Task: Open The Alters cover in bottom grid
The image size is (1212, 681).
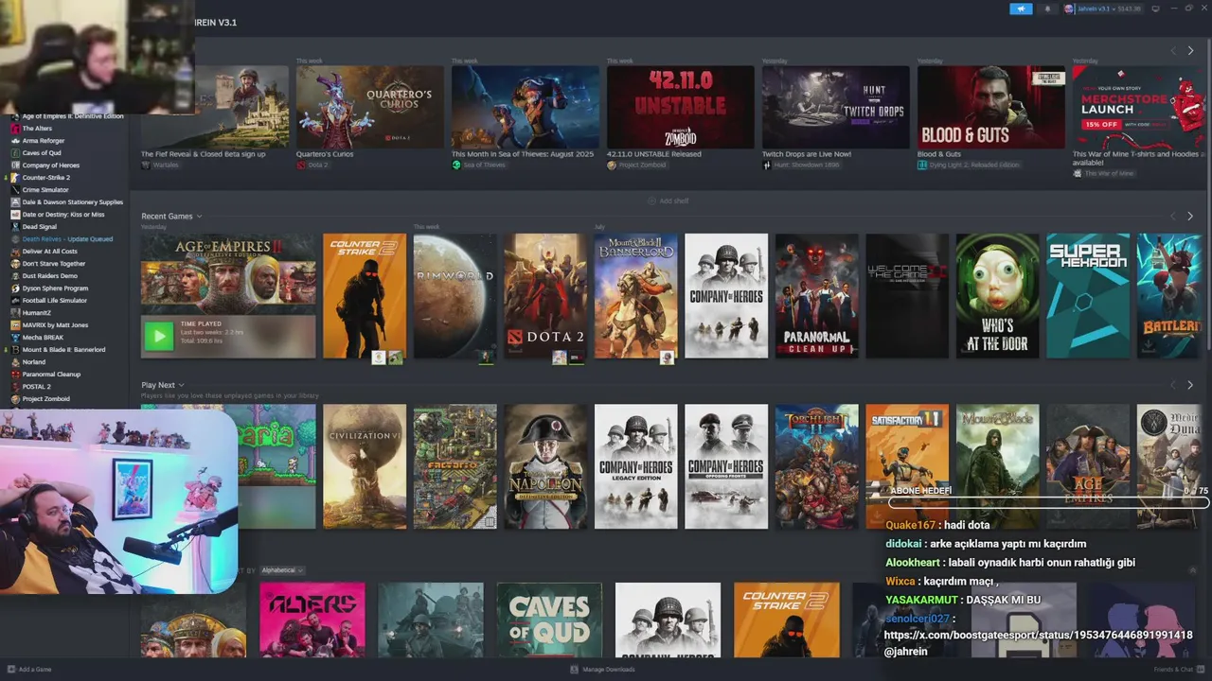Action: 312,620
